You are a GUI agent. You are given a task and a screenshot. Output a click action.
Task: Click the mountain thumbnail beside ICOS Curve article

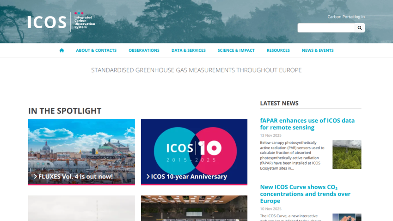click(347, 217)
